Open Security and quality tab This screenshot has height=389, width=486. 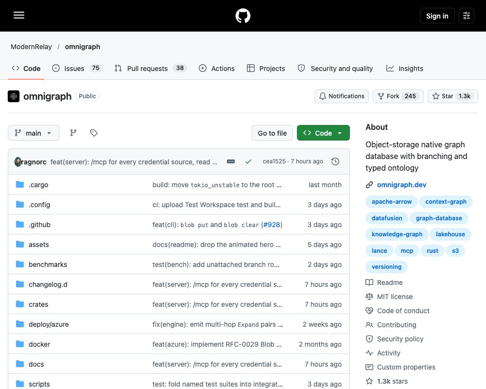coord(335,69)
